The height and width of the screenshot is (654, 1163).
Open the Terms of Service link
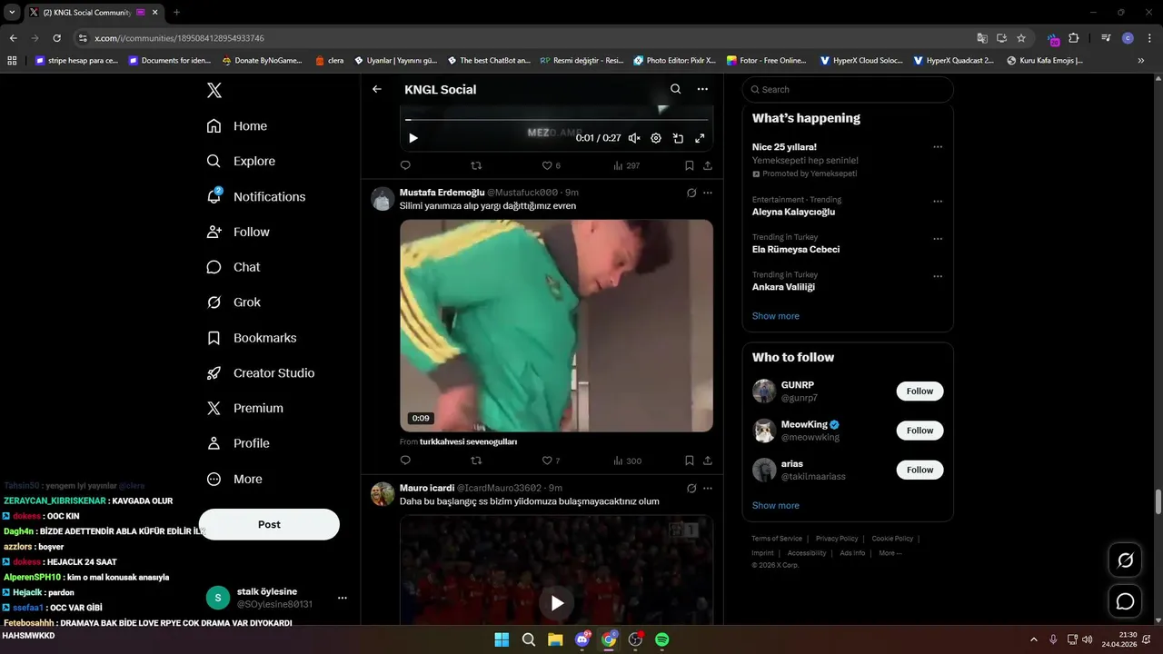(x=777, y=539)
